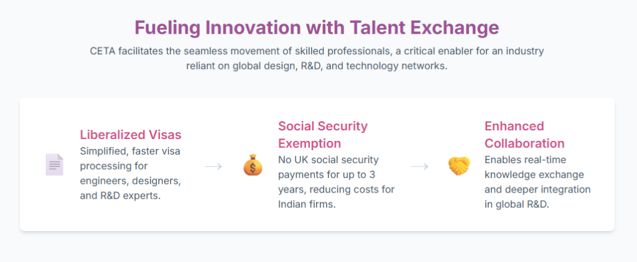The width and height of the screenshot is (637, 262).
Task: Click the "Social Security Exemption" heading
Action: pos(323,135)
